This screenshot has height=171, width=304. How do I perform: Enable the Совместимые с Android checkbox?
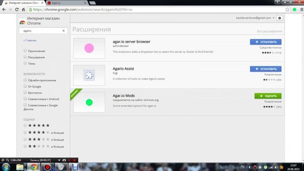tap(25, 99)
